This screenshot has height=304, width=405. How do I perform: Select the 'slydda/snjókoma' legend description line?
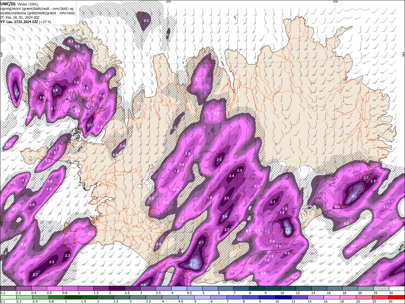pos(38,13)
